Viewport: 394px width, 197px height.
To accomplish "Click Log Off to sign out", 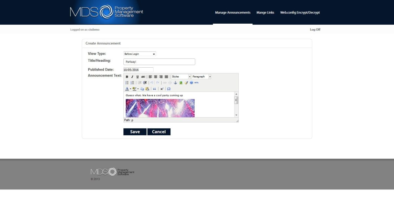I will click(x=315, y=29).
